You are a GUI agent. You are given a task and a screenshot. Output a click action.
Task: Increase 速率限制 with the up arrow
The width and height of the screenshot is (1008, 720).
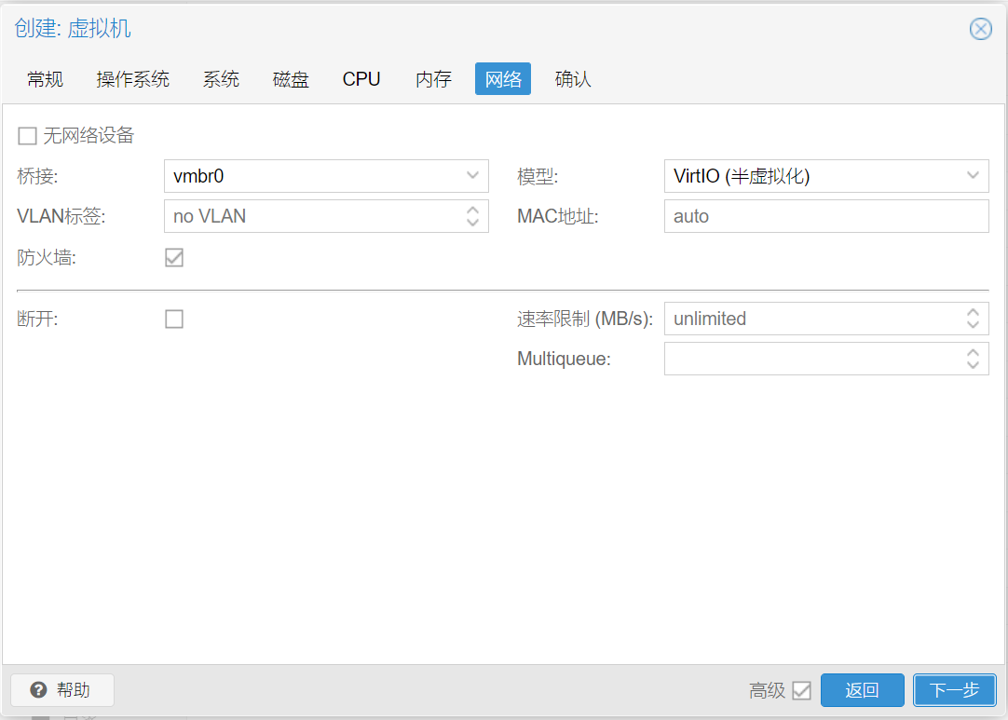click(x=973, y=312)
